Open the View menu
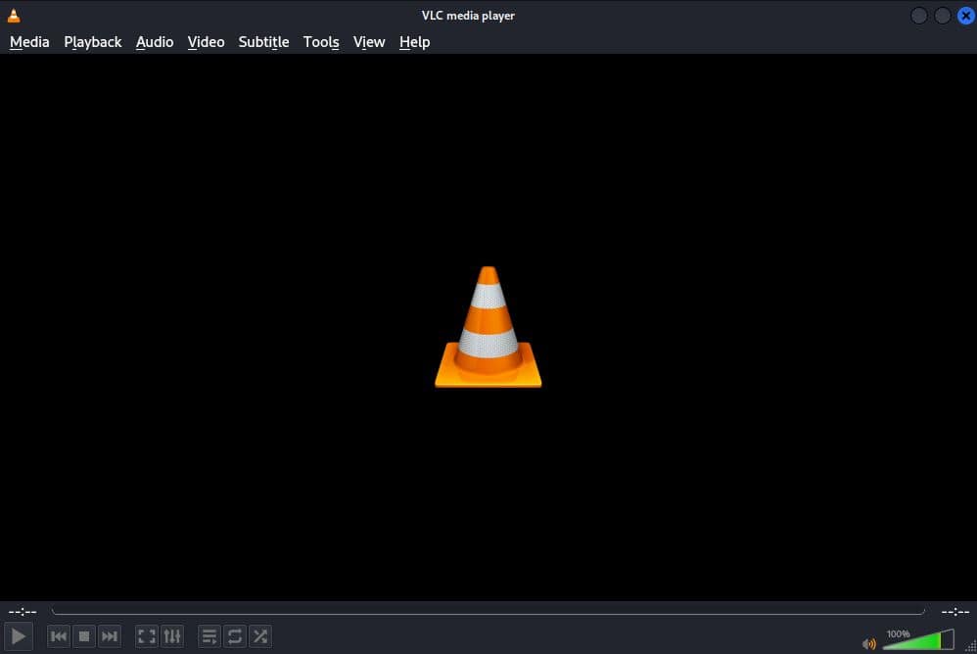Screen dimensions: 977x654 tap(369, 42)
